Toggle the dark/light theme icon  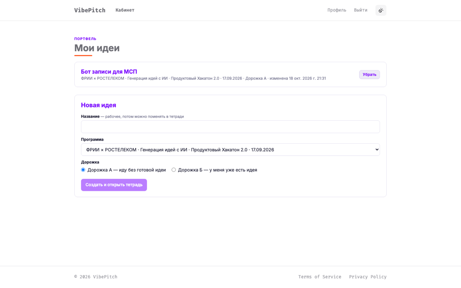point(381,10)
